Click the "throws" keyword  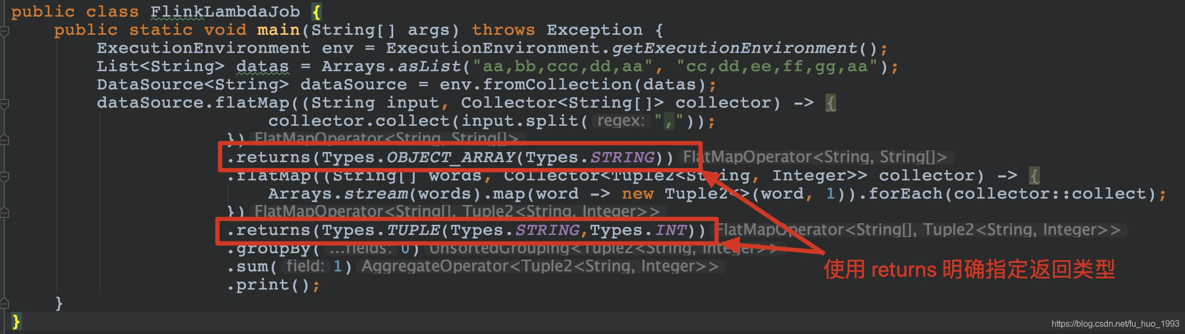504,30
